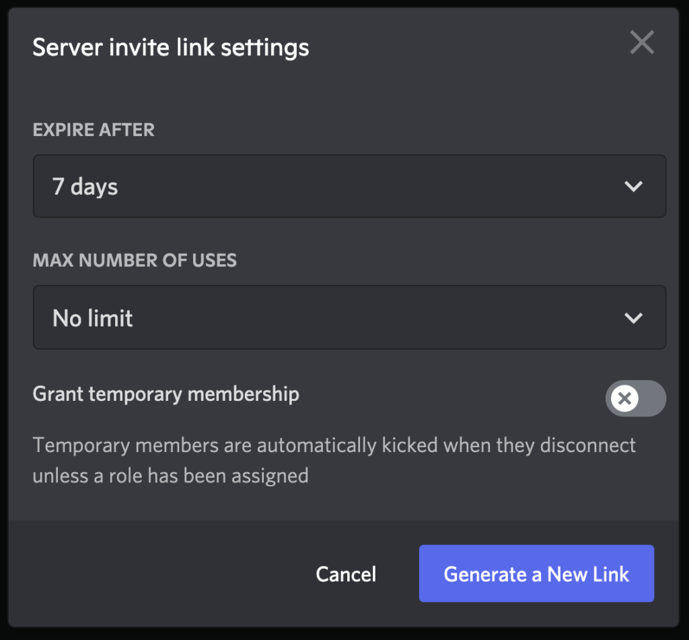Click the X icon to close the dialog

coord(641,42)
